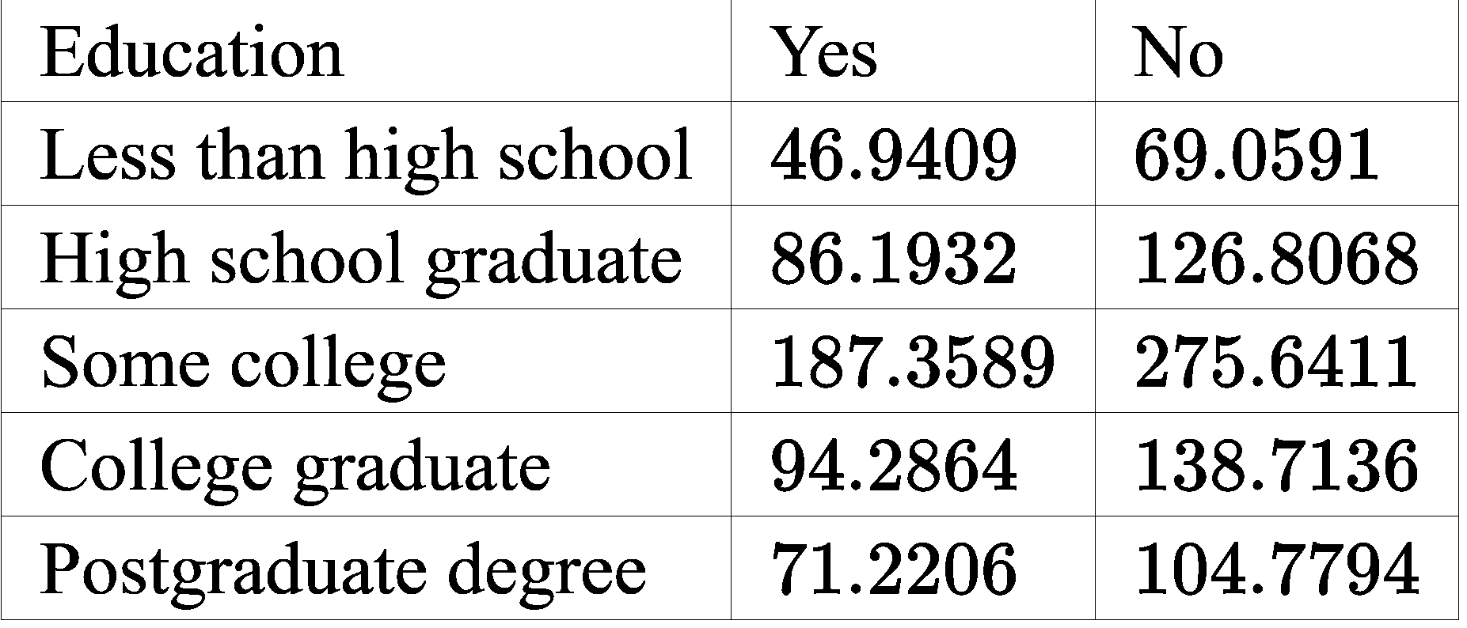Click the word "Less" in the first data row
Viewport: 1467px width, 628px height.
coord(108,154)
